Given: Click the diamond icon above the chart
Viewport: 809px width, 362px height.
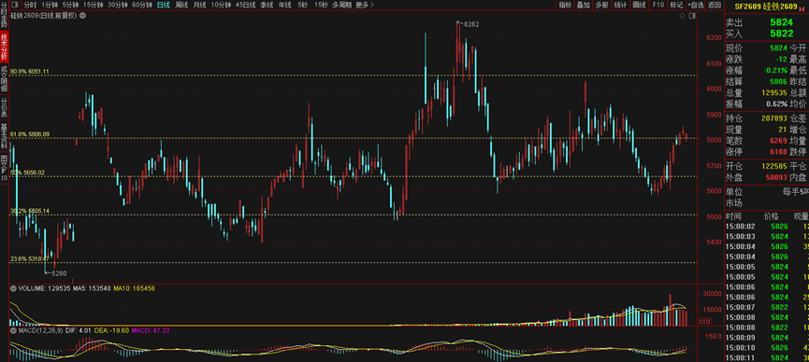Looking at the screenshot, I should point(683,16).
